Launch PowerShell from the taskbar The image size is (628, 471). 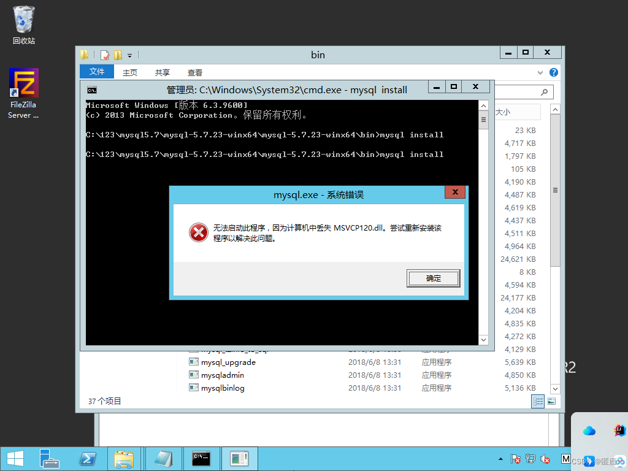click(x=88, y=458)
